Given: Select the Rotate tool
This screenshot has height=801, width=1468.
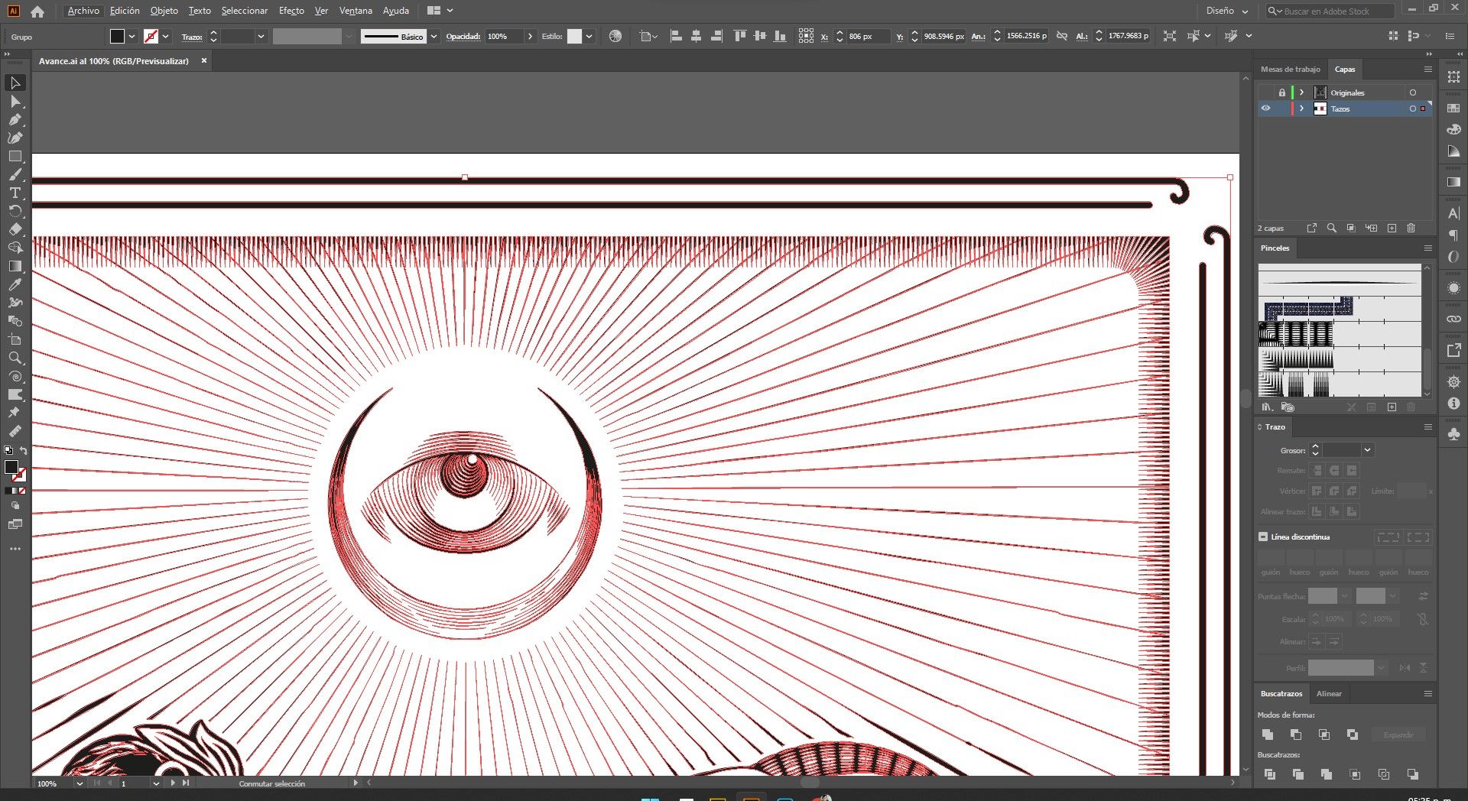Looking at the screenshot, I should [15, 211].
